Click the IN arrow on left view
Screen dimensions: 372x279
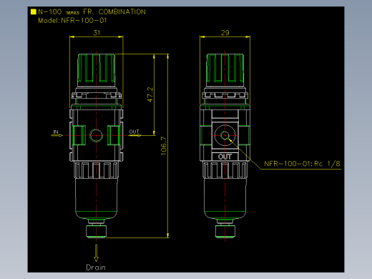click(x=57, y=135)
